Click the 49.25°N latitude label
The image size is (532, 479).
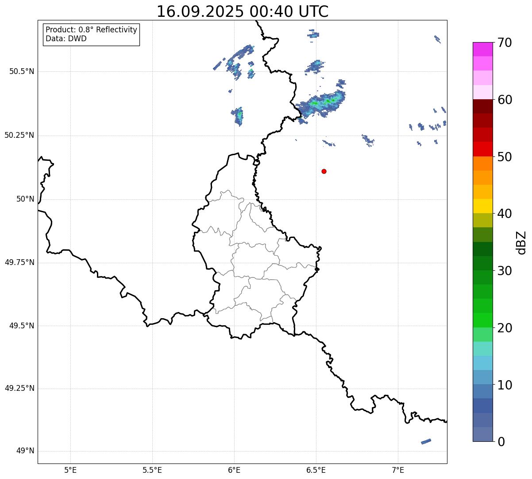tap(19, 389)
